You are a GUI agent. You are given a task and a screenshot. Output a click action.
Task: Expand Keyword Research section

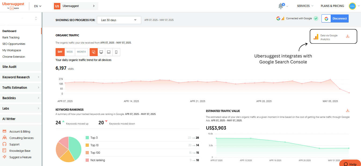(21, 77)
